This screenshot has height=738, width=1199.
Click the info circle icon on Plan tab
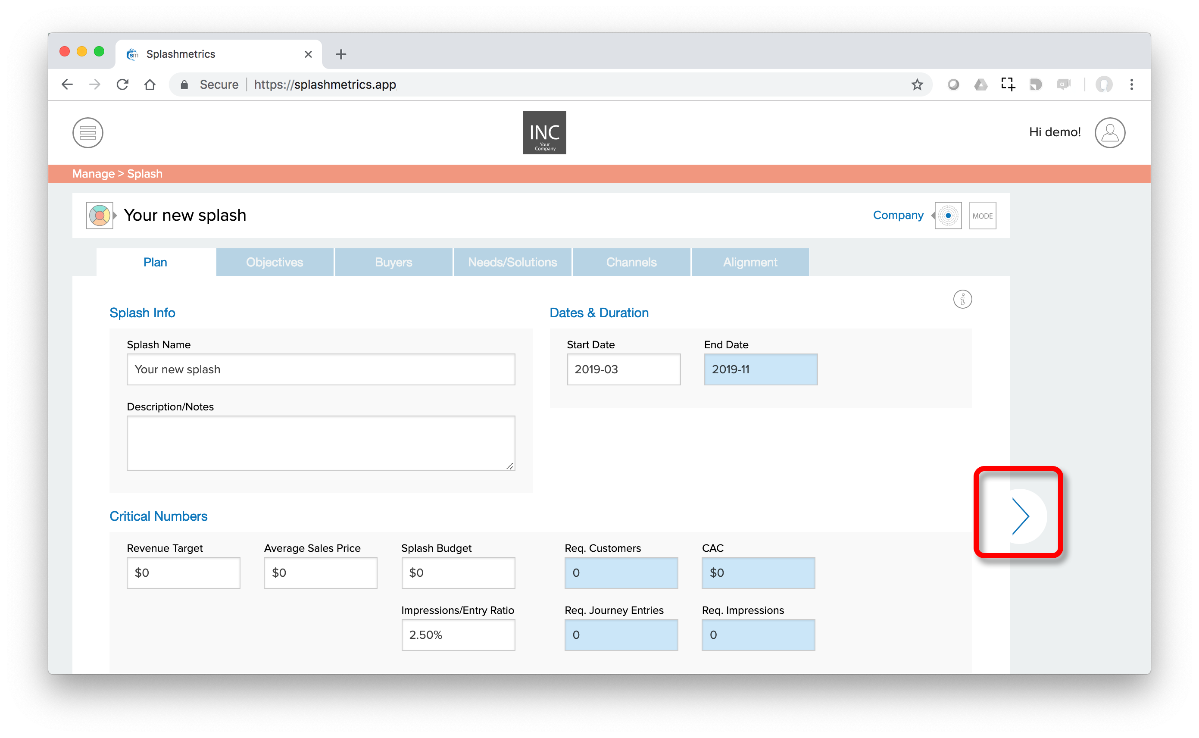coord(963,300)
